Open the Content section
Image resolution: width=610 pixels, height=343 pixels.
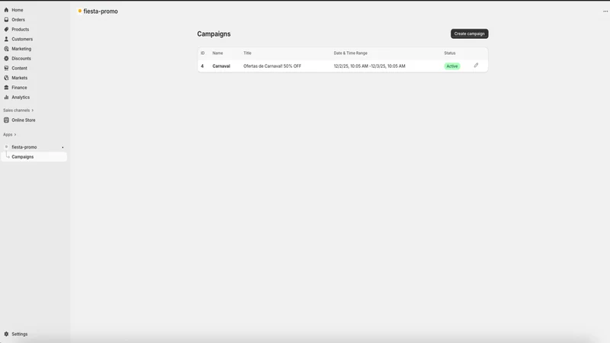coord(19,69)
